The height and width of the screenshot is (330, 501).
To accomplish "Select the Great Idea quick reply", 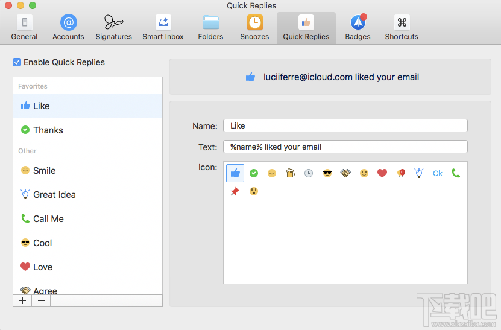I will (x=87, y=195).
